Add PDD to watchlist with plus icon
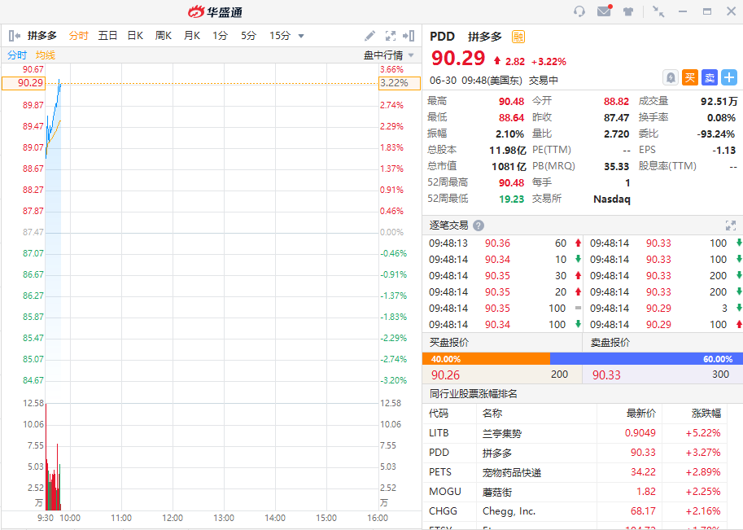Image resolution: width=743 pixels, height=530 pixels. point(729,77)
